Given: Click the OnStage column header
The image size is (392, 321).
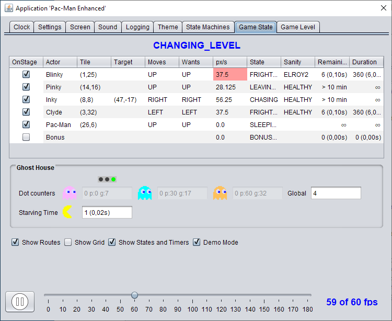Looking at the screenshot, I should coord(26,62).
